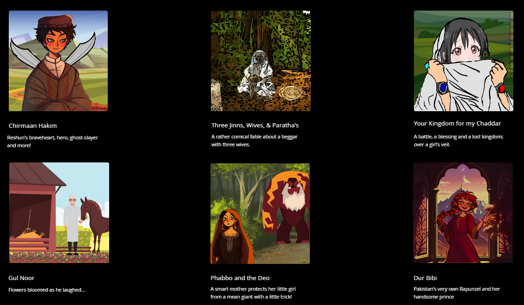Click 'Flowers bloomed as he laughed...' text
524x305 pixels.
[47, 290]
